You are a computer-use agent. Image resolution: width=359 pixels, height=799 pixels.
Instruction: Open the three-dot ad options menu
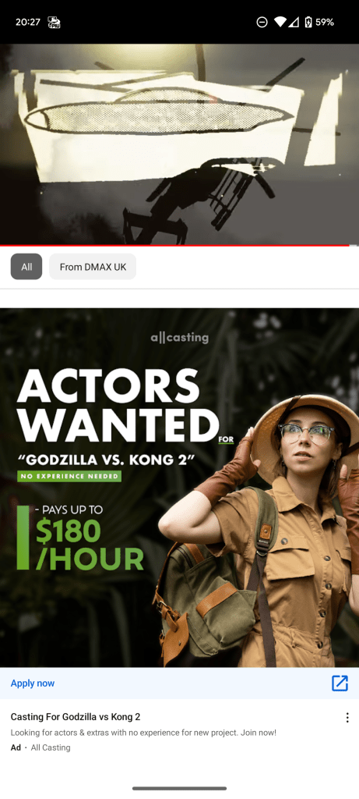[347, 718]
